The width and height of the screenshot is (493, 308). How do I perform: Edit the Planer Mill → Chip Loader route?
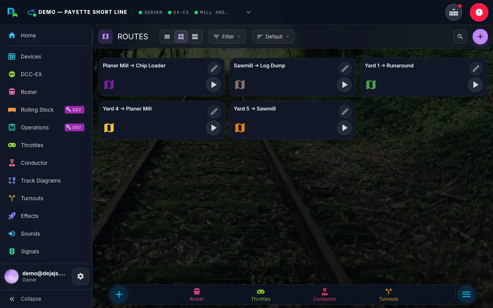(214, 69)
